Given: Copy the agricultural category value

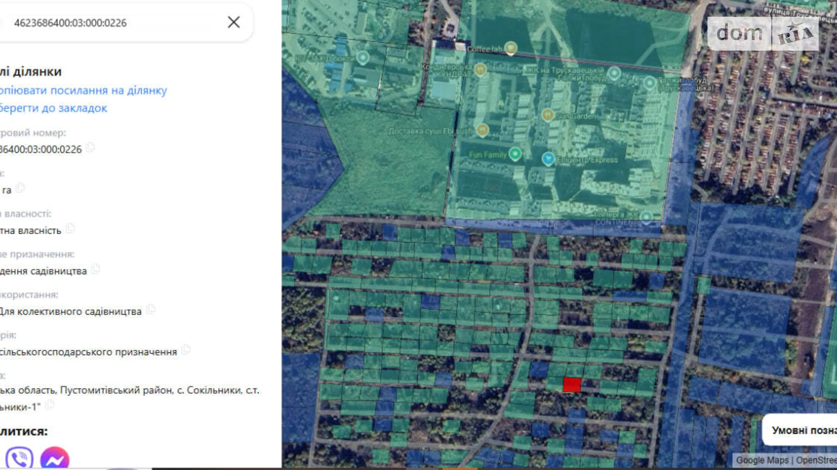Looking at the screenshot, I should (186, 350).
